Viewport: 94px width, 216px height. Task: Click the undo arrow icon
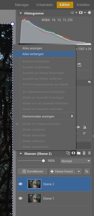(89, 82)
